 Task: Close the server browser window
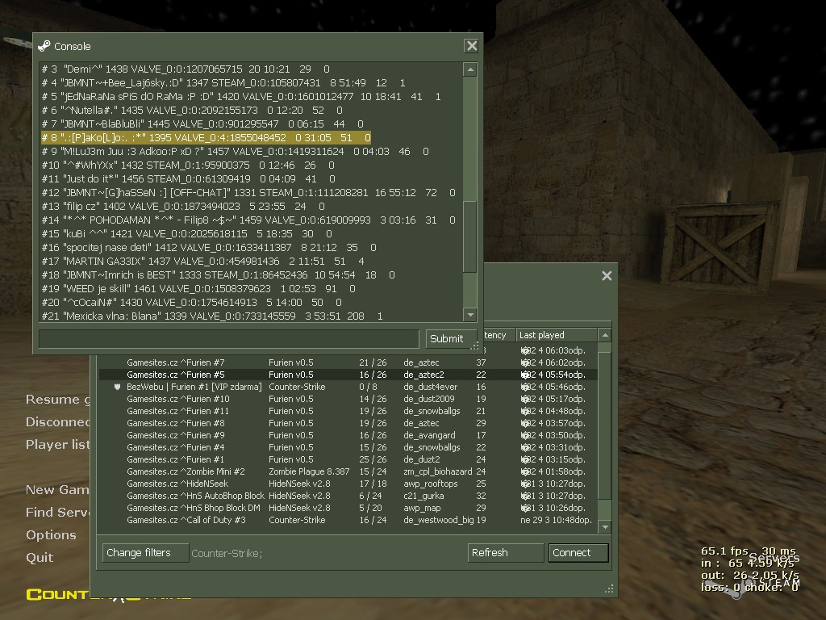click(x=607, y=276)
